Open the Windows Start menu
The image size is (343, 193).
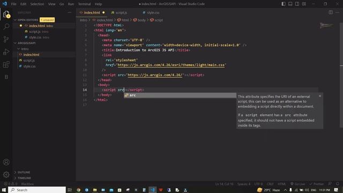pyautogui.click(x=4, y=190)
